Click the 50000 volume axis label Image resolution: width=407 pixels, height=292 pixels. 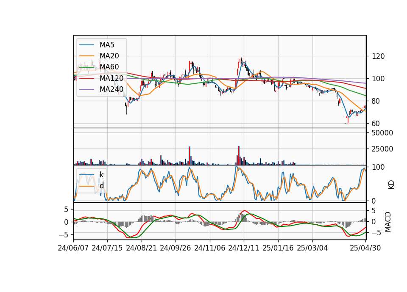pyautogui.click(x=382, y=133)
